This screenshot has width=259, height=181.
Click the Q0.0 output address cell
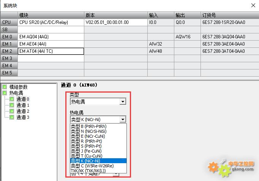pos(187,22)
